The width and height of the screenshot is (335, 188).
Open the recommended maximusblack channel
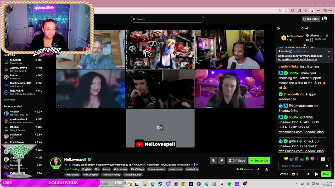[x=23, y=121]
